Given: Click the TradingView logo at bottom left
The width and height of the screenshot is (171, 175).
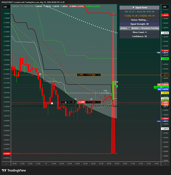Looking at the screenshot, I should tap(14, 170).
